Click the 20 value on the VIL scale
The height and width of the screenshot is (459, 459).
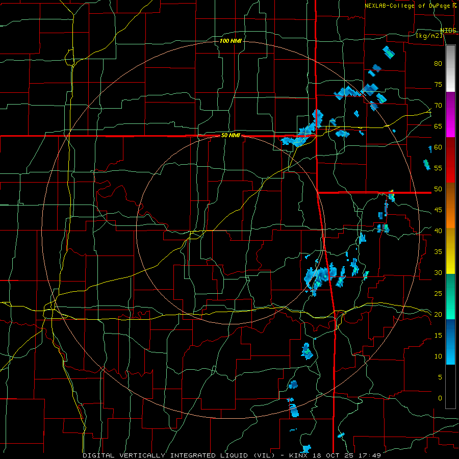438,315
